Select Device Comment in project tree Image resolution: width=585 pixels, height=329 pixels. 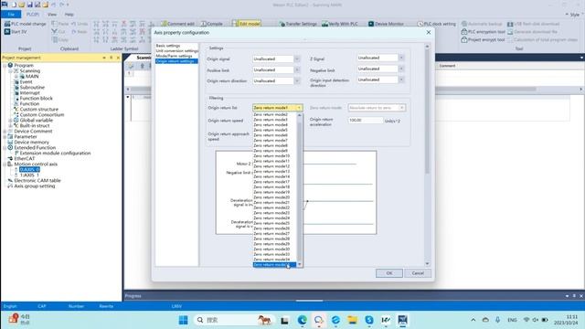[33, 132]
